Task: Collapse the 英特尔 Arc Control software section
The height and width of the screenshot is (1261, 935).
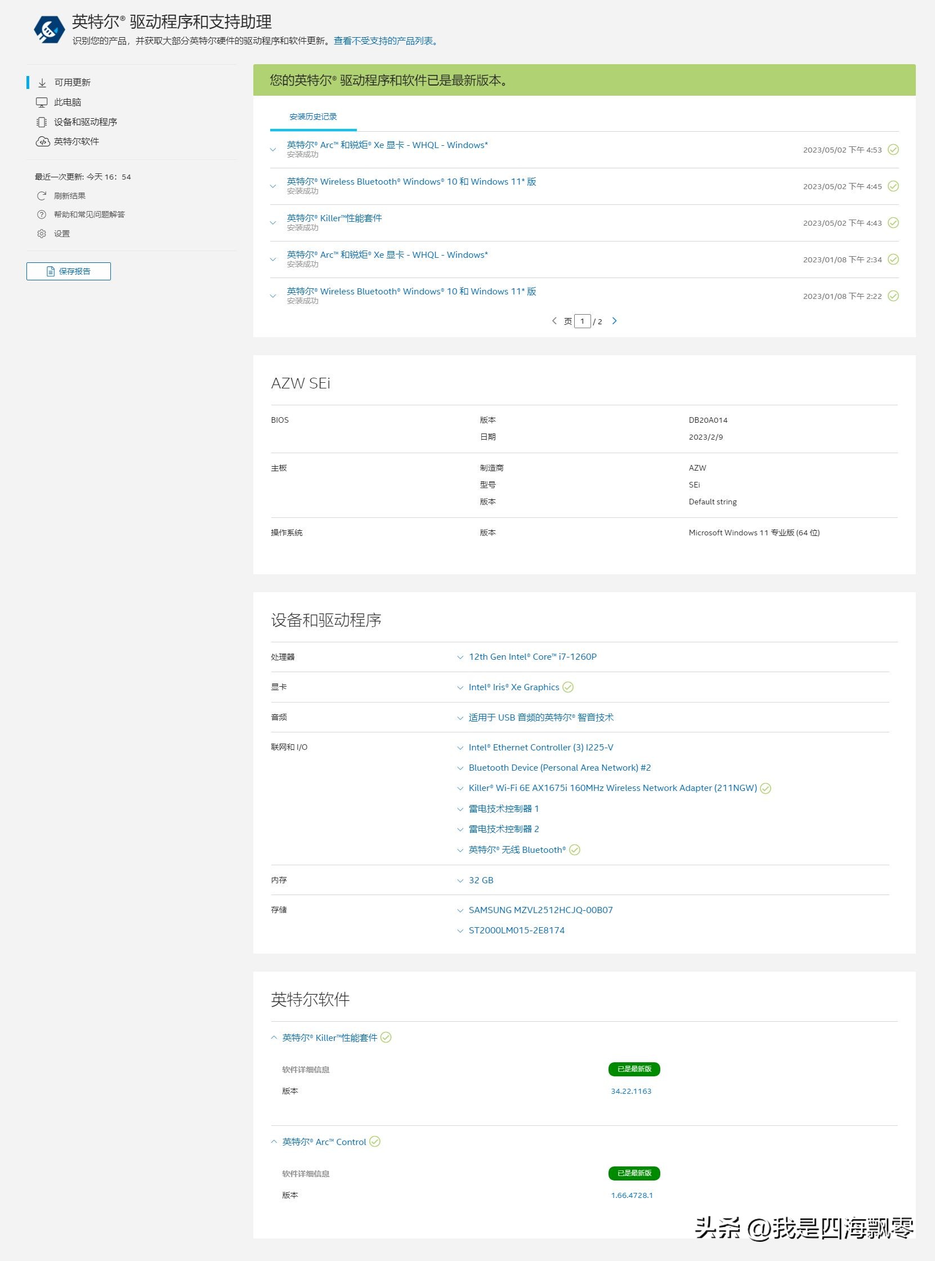Action: click(274, 1142)
